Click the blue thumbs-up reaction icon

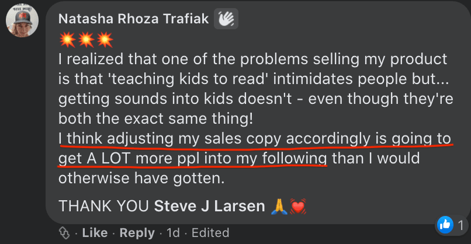tap(444, 224)
